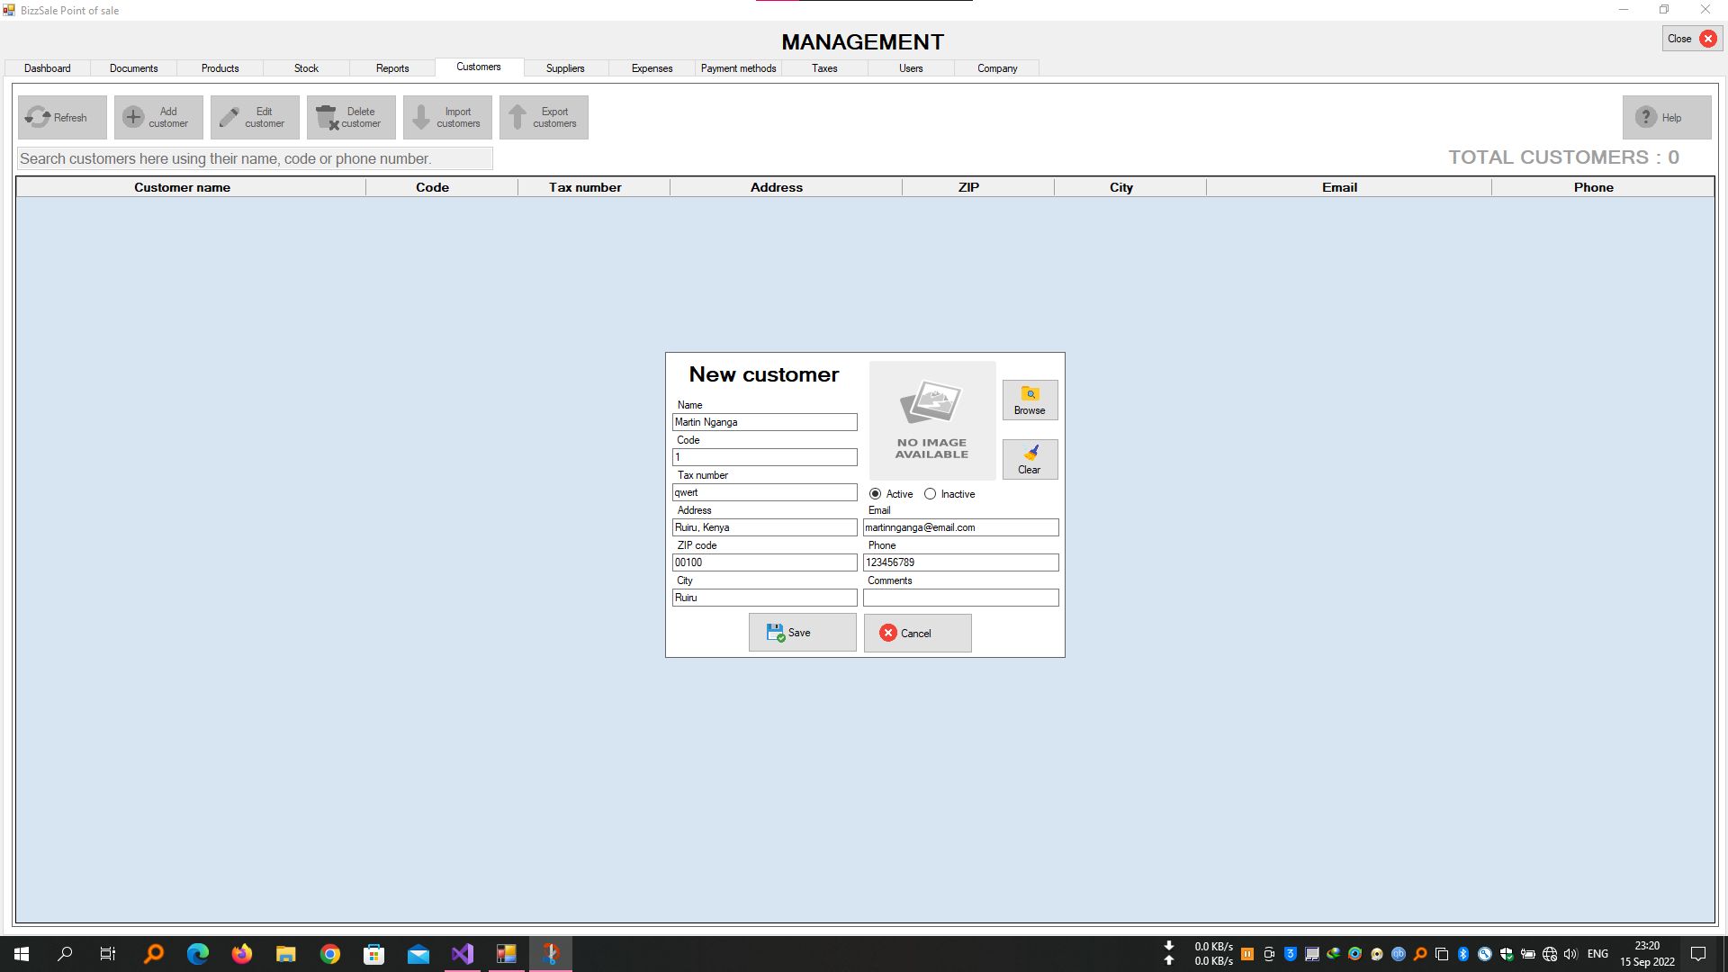This screenshot has height=972, width=1728.
Task: Cancel the new customer dialog
Action: coord(917,633)
